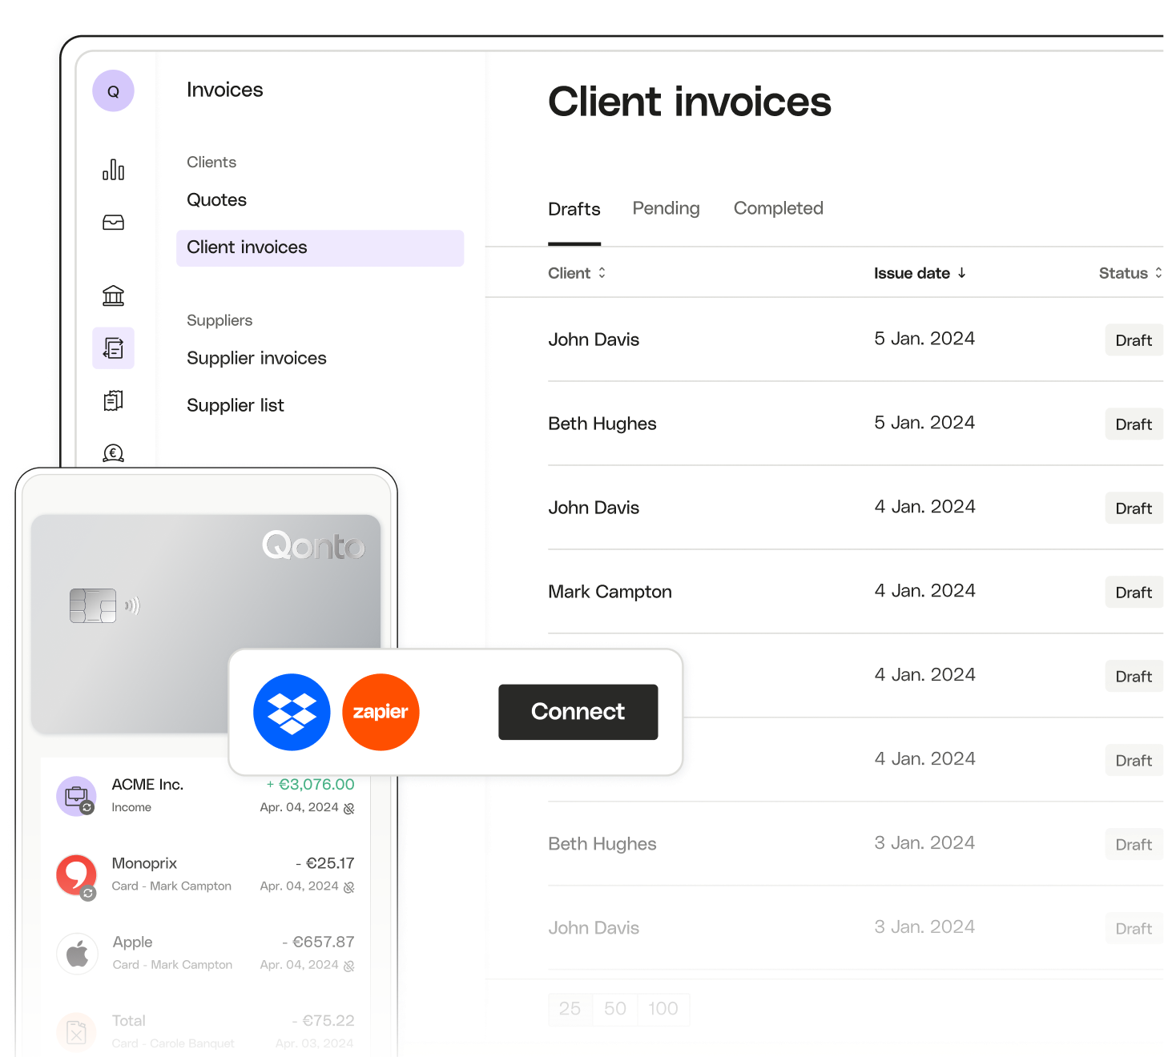Click missing-attachment icon on Apple row

(348, 967)
